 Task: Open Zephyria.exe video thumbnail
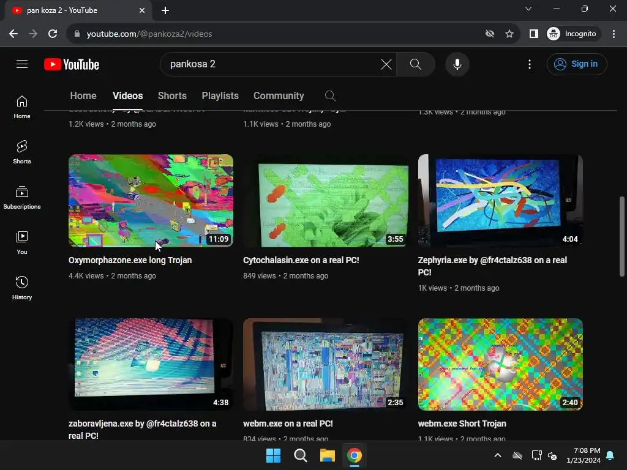point(500,201)
